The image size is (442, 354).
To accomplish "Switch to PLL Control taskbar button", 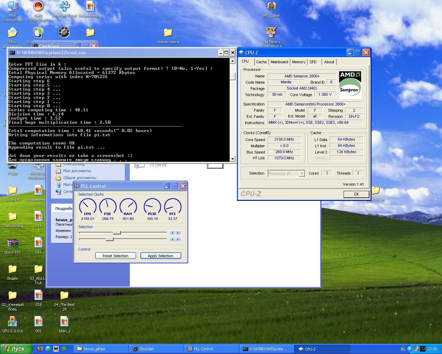I will tap(211, 349).
